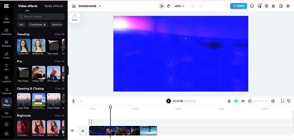
Task: Choose the Flying Photo effect
Action: (39, 100)
